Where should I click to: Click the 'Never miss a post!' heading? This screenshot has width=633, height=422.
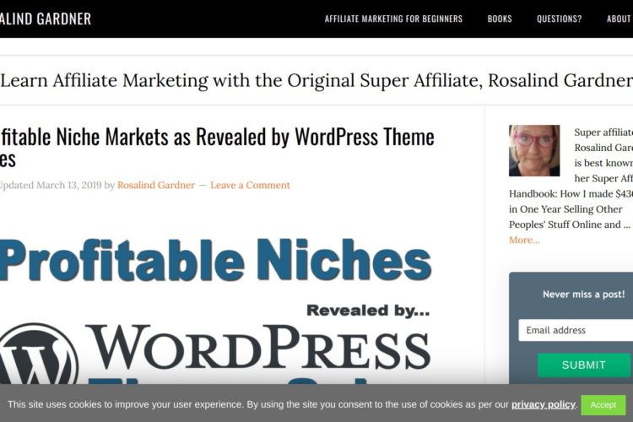[584, 295]
